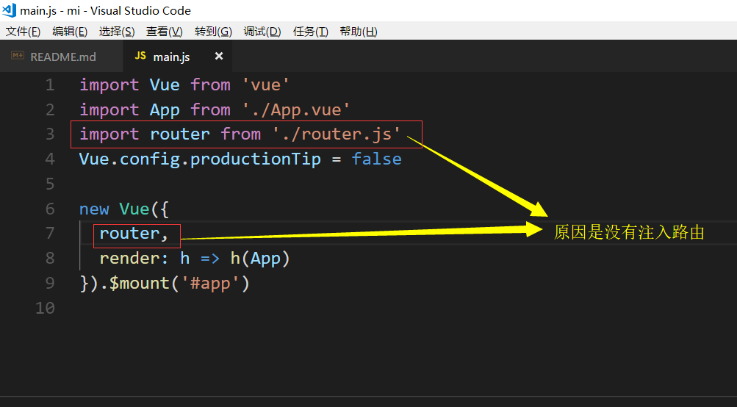This screenshot has height=407, width=737.
Task: Click 'new' keyword on line 6
Action: pyautogui.click(x=94, y=209)
